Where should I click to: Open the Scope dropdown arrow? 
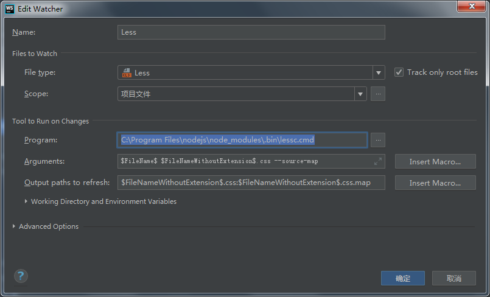tap(360, 94)
